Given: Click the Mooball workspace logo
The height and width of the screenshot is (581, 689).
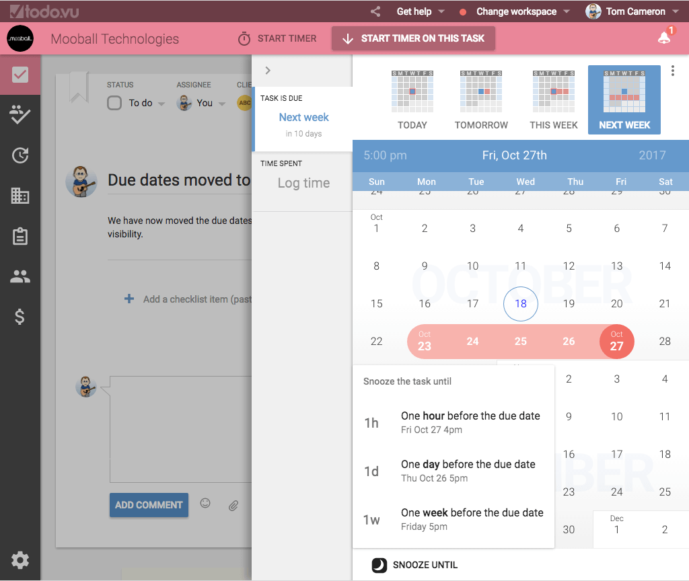Looking at the screenshot, I should coord(20,38).
